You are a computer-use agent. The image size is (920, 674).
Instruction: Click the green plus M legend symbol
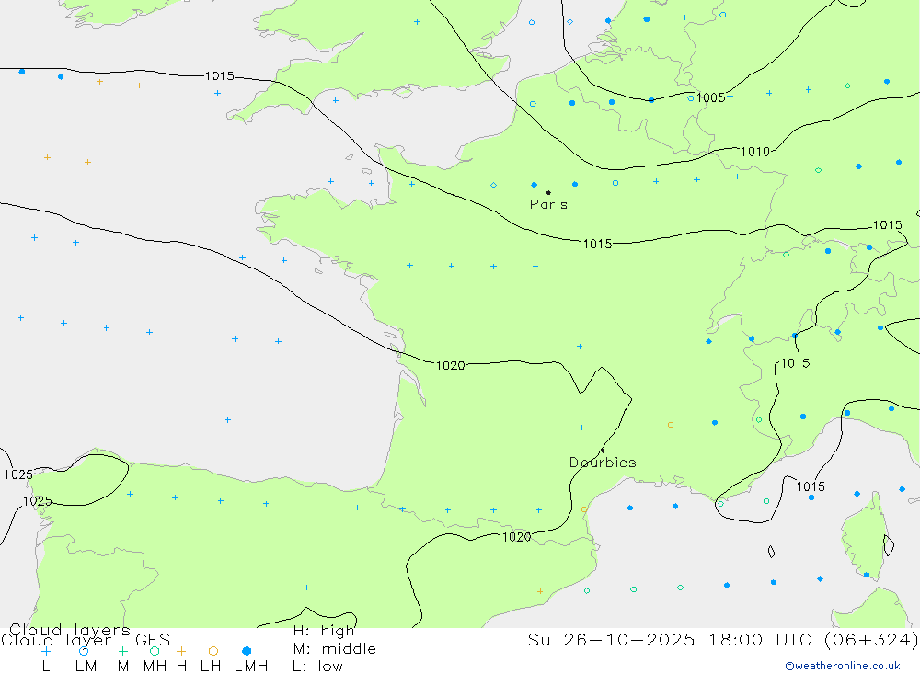coord(122,651)
